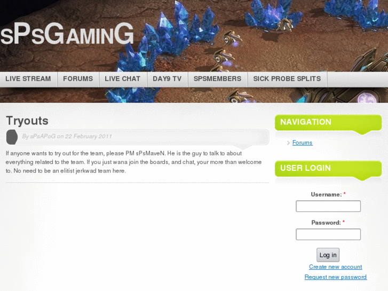This screenshot has height=291, width=388.
Task: Click the Log in button
Action: click(328, 255)
